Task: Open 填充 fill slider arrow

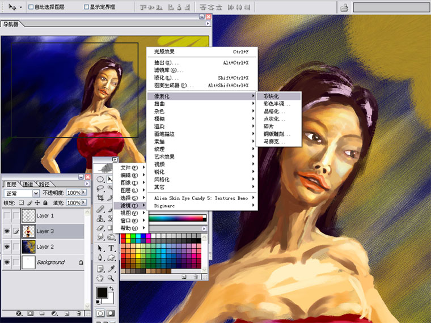Action: (84, 202)
